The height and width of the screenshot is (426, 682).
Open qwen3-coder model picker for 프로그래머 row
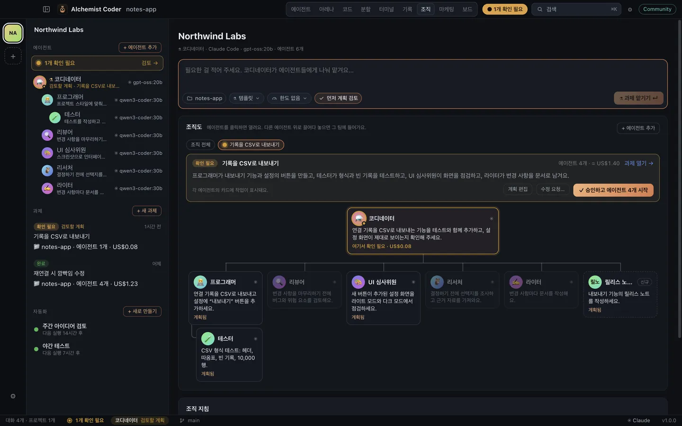138,100
